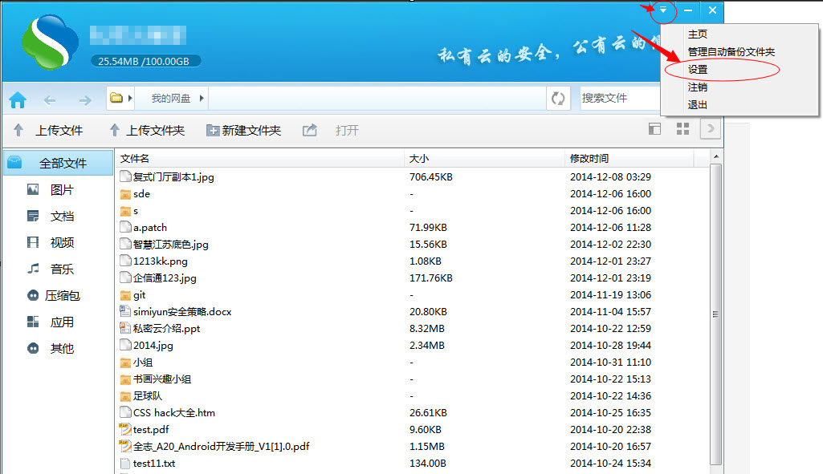Switch to detail view using the panel icon

[x=654, y=128]
